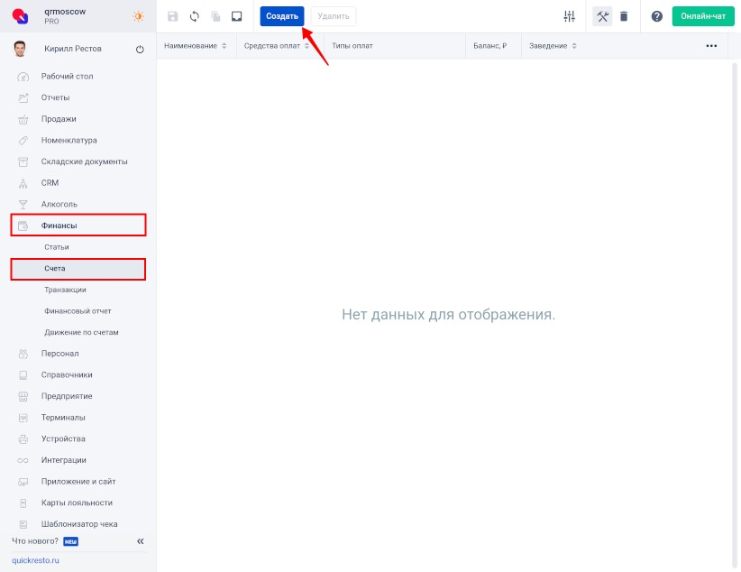Click the copy documents icon

coord(215,16)
